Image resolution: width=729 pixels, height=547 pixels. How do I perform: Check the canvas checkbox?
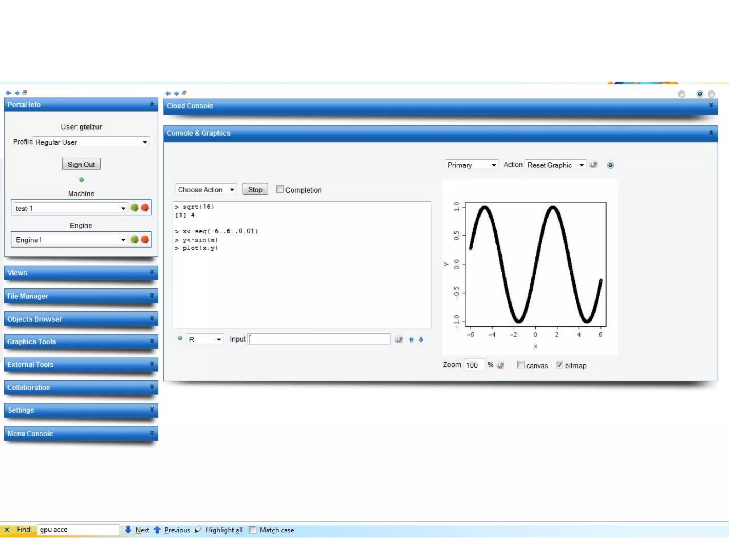(521, 365)
